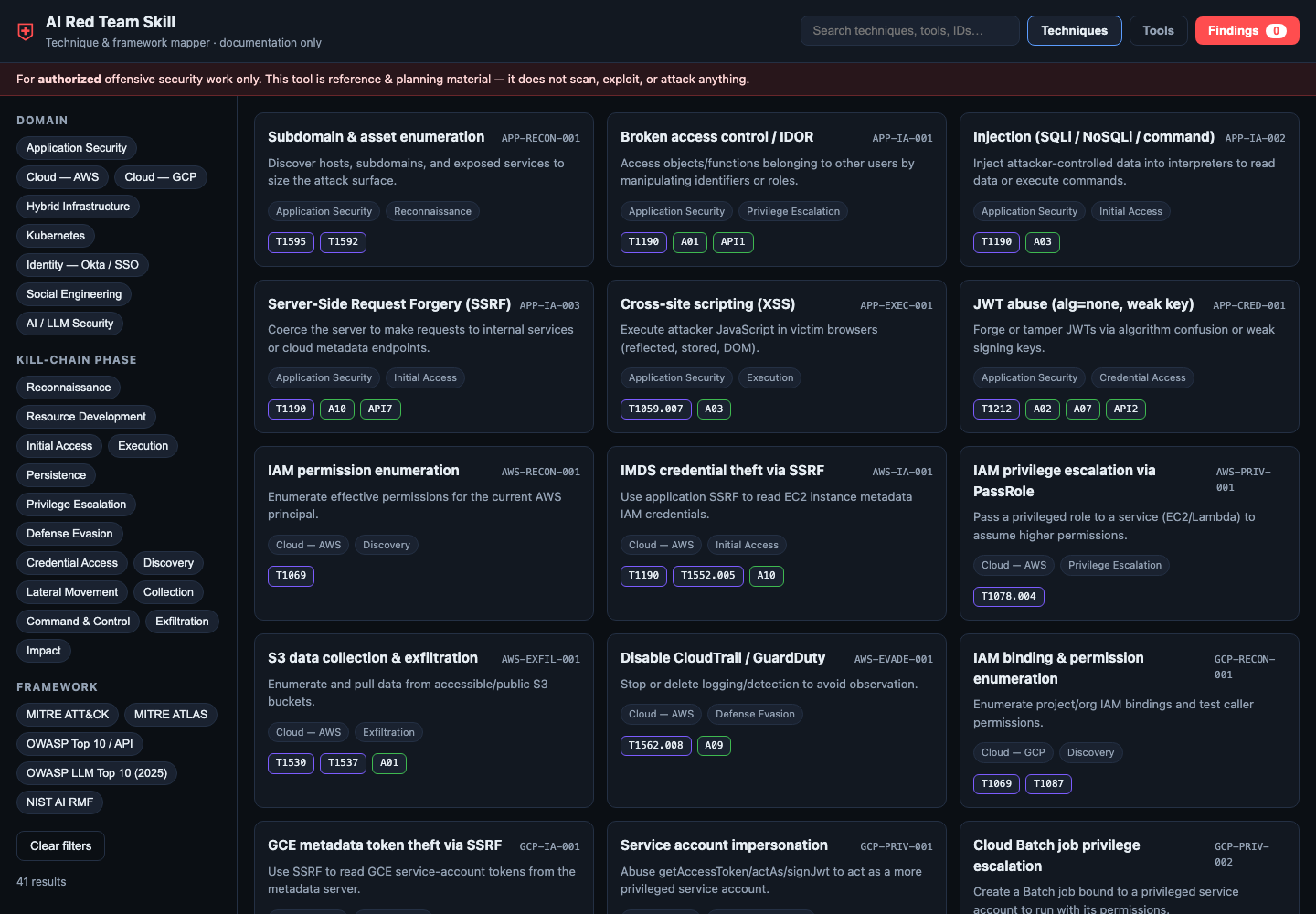1316x914 pixels.
Task: Click T1059.007 tag on XSS card
Action: pyautogui.click(x=656, y=409)
